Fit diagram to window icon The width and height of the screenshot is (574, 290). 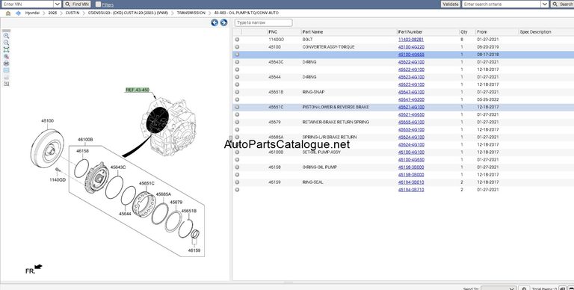pos(6,50)
